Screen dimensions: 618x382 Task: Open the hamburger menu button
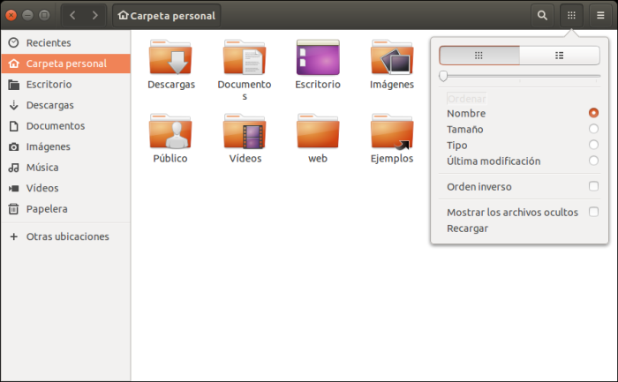(x=600, y=15)
